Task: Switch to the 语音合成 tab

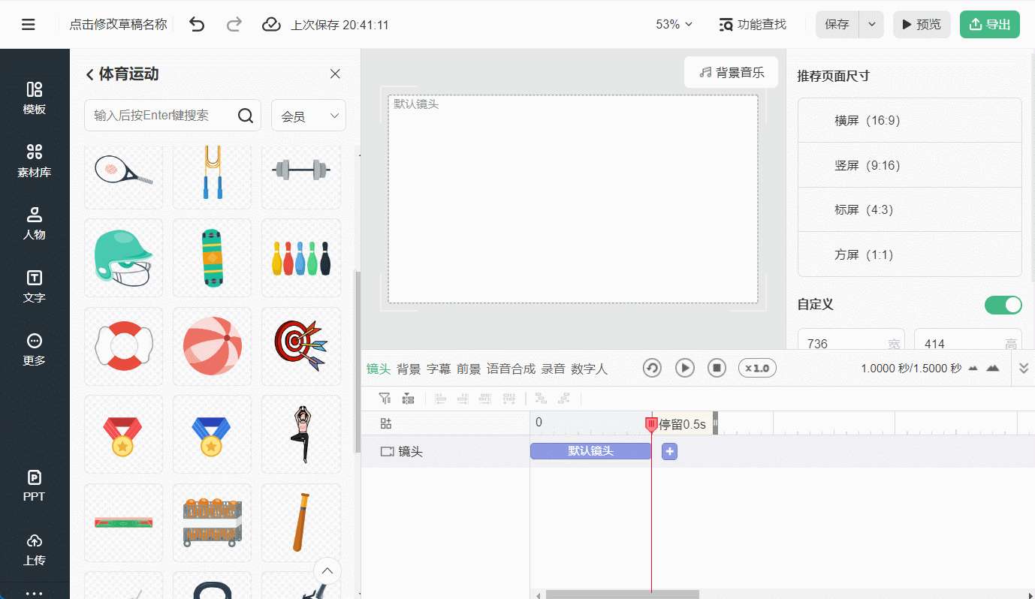Action: pos(511,369)
